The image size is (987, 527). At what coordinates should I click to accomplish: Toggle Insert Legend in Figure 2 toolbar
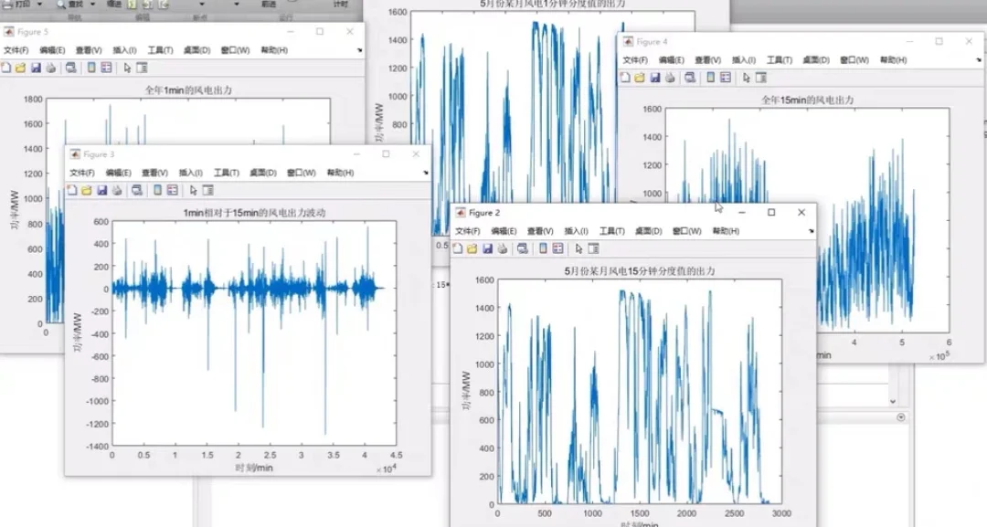click(x=557, y=249)
